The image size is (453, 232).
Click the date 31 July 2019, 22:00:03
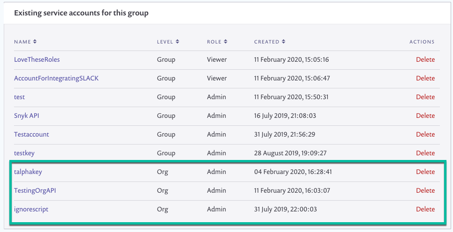pyautogui.click(x=286, y=210)
